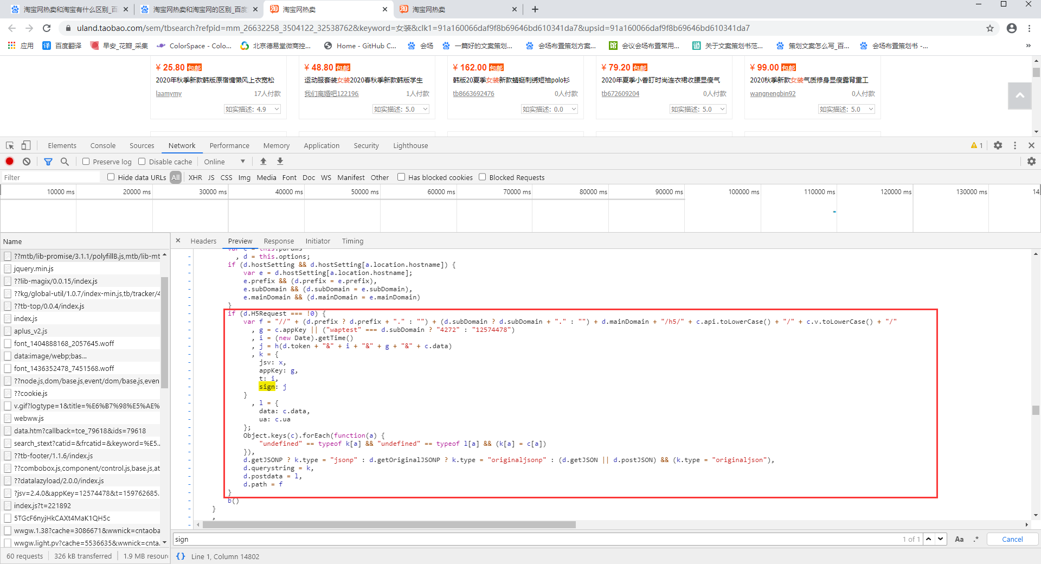Screen dimensions: 1041x564
Task: Go back in browser history
Action: click(12, 28)
